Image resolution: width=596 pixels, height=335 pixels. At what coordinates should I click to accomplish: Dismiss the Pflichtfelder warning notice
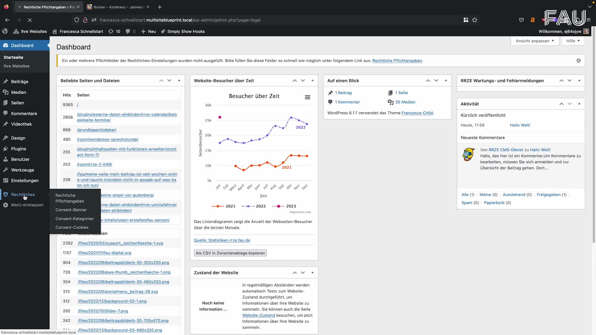[x=578, y=60]
